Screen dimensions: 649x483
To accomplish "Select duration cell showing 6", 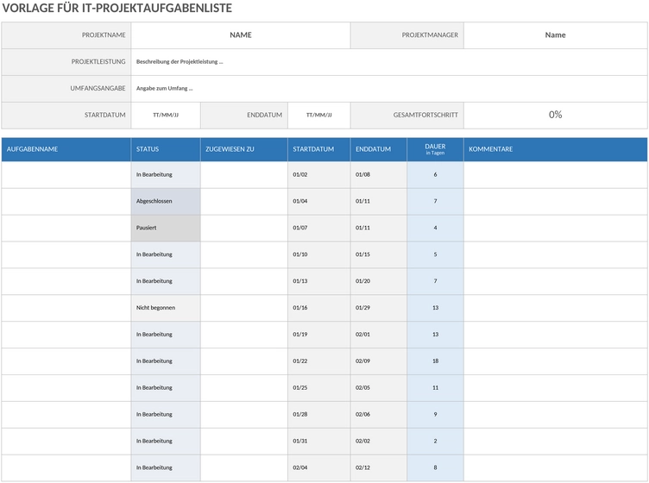I will coord(435,174).
